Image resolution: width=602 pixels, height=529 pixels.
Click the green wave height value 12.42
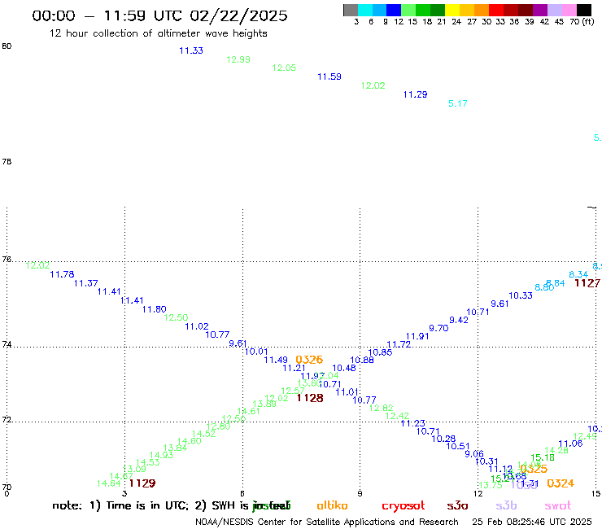tap(397, 416)
